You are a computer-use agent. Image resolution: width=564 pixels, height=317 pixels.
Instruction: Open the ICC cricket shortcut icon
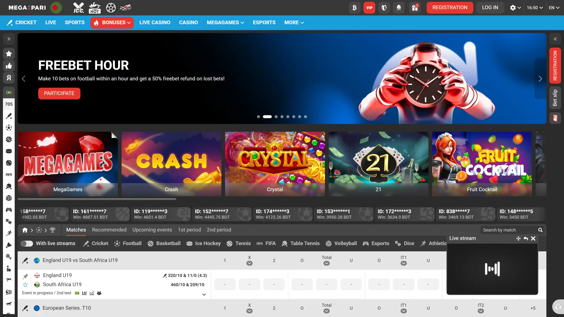[78, 8]
